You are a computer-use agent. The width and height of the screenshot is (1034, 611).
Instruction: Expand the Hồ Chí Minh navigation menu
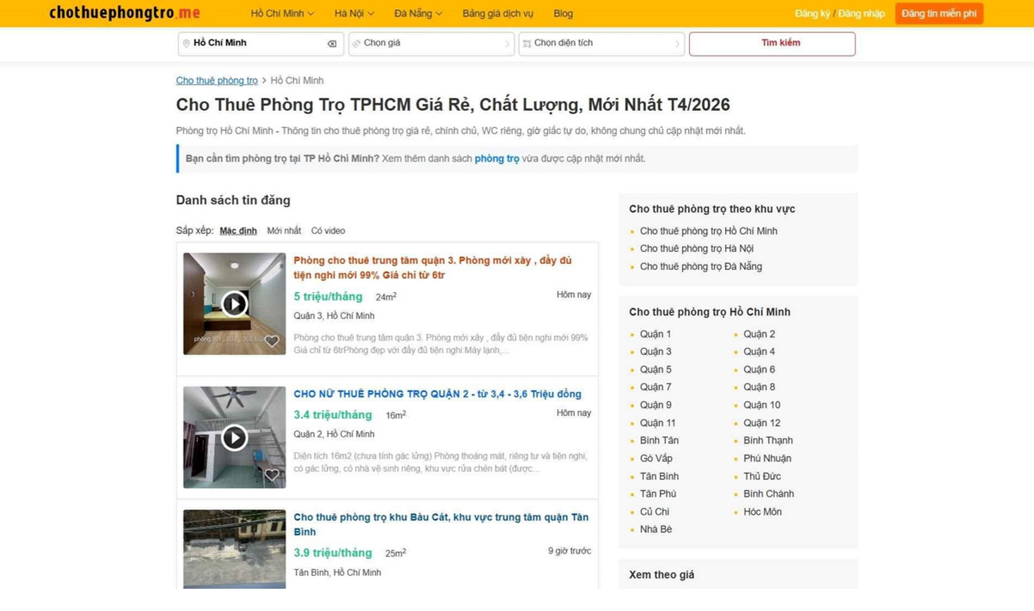[x=282, y=14]
